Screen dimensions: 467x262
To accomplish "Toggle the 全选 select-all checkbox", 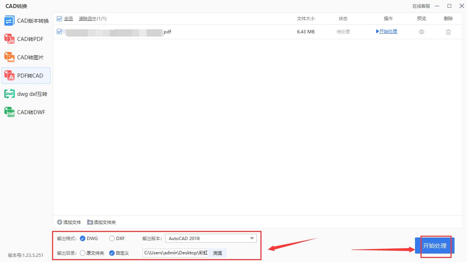I will click(x=59, y=19).
